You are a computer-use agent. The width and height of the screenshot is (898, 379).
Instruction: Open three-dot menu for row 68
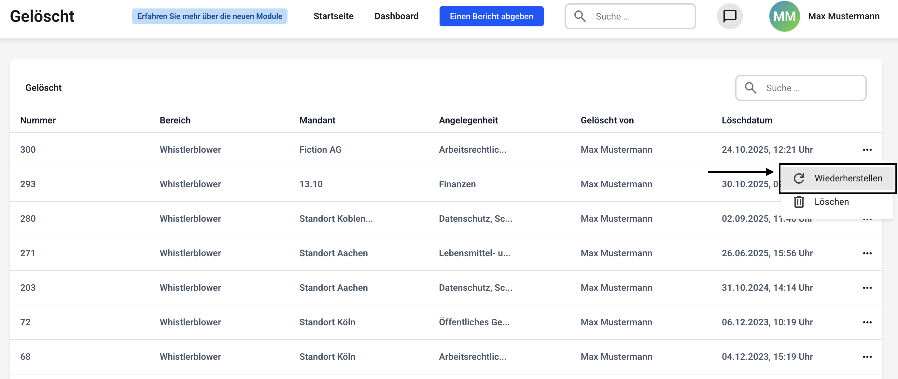point(867,357)
